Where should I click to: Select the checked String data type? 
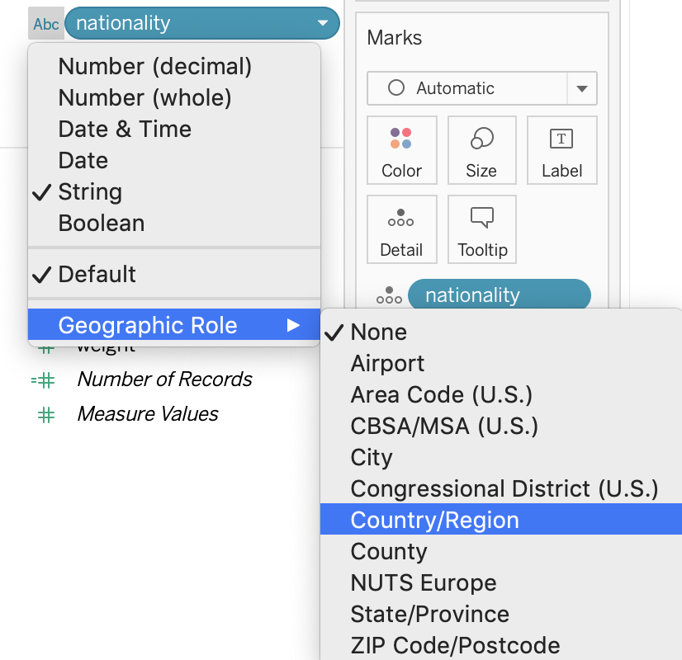90,192
